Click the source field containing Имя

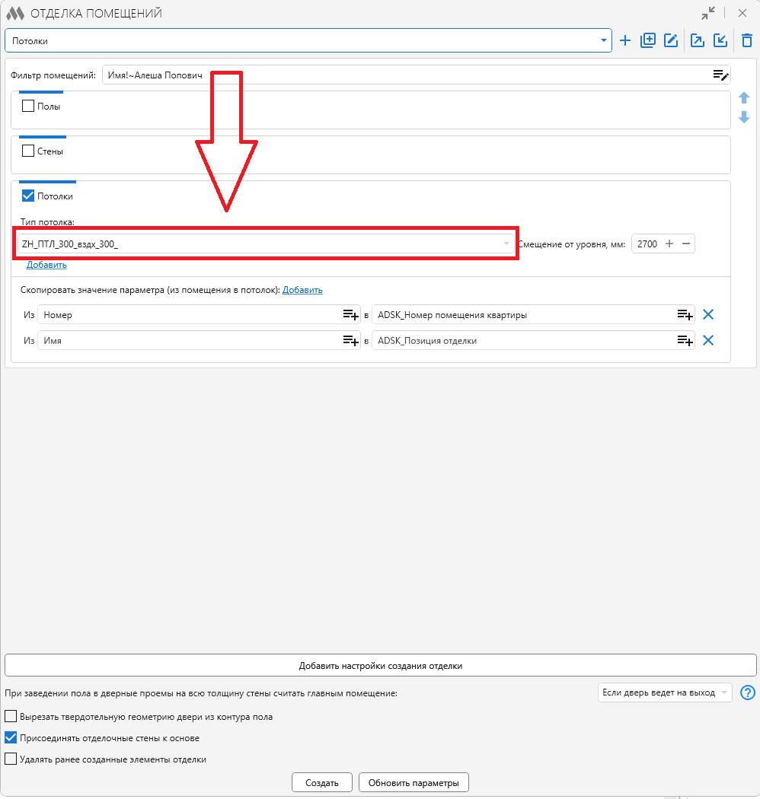pyautogui.click(x=199, y=340)
